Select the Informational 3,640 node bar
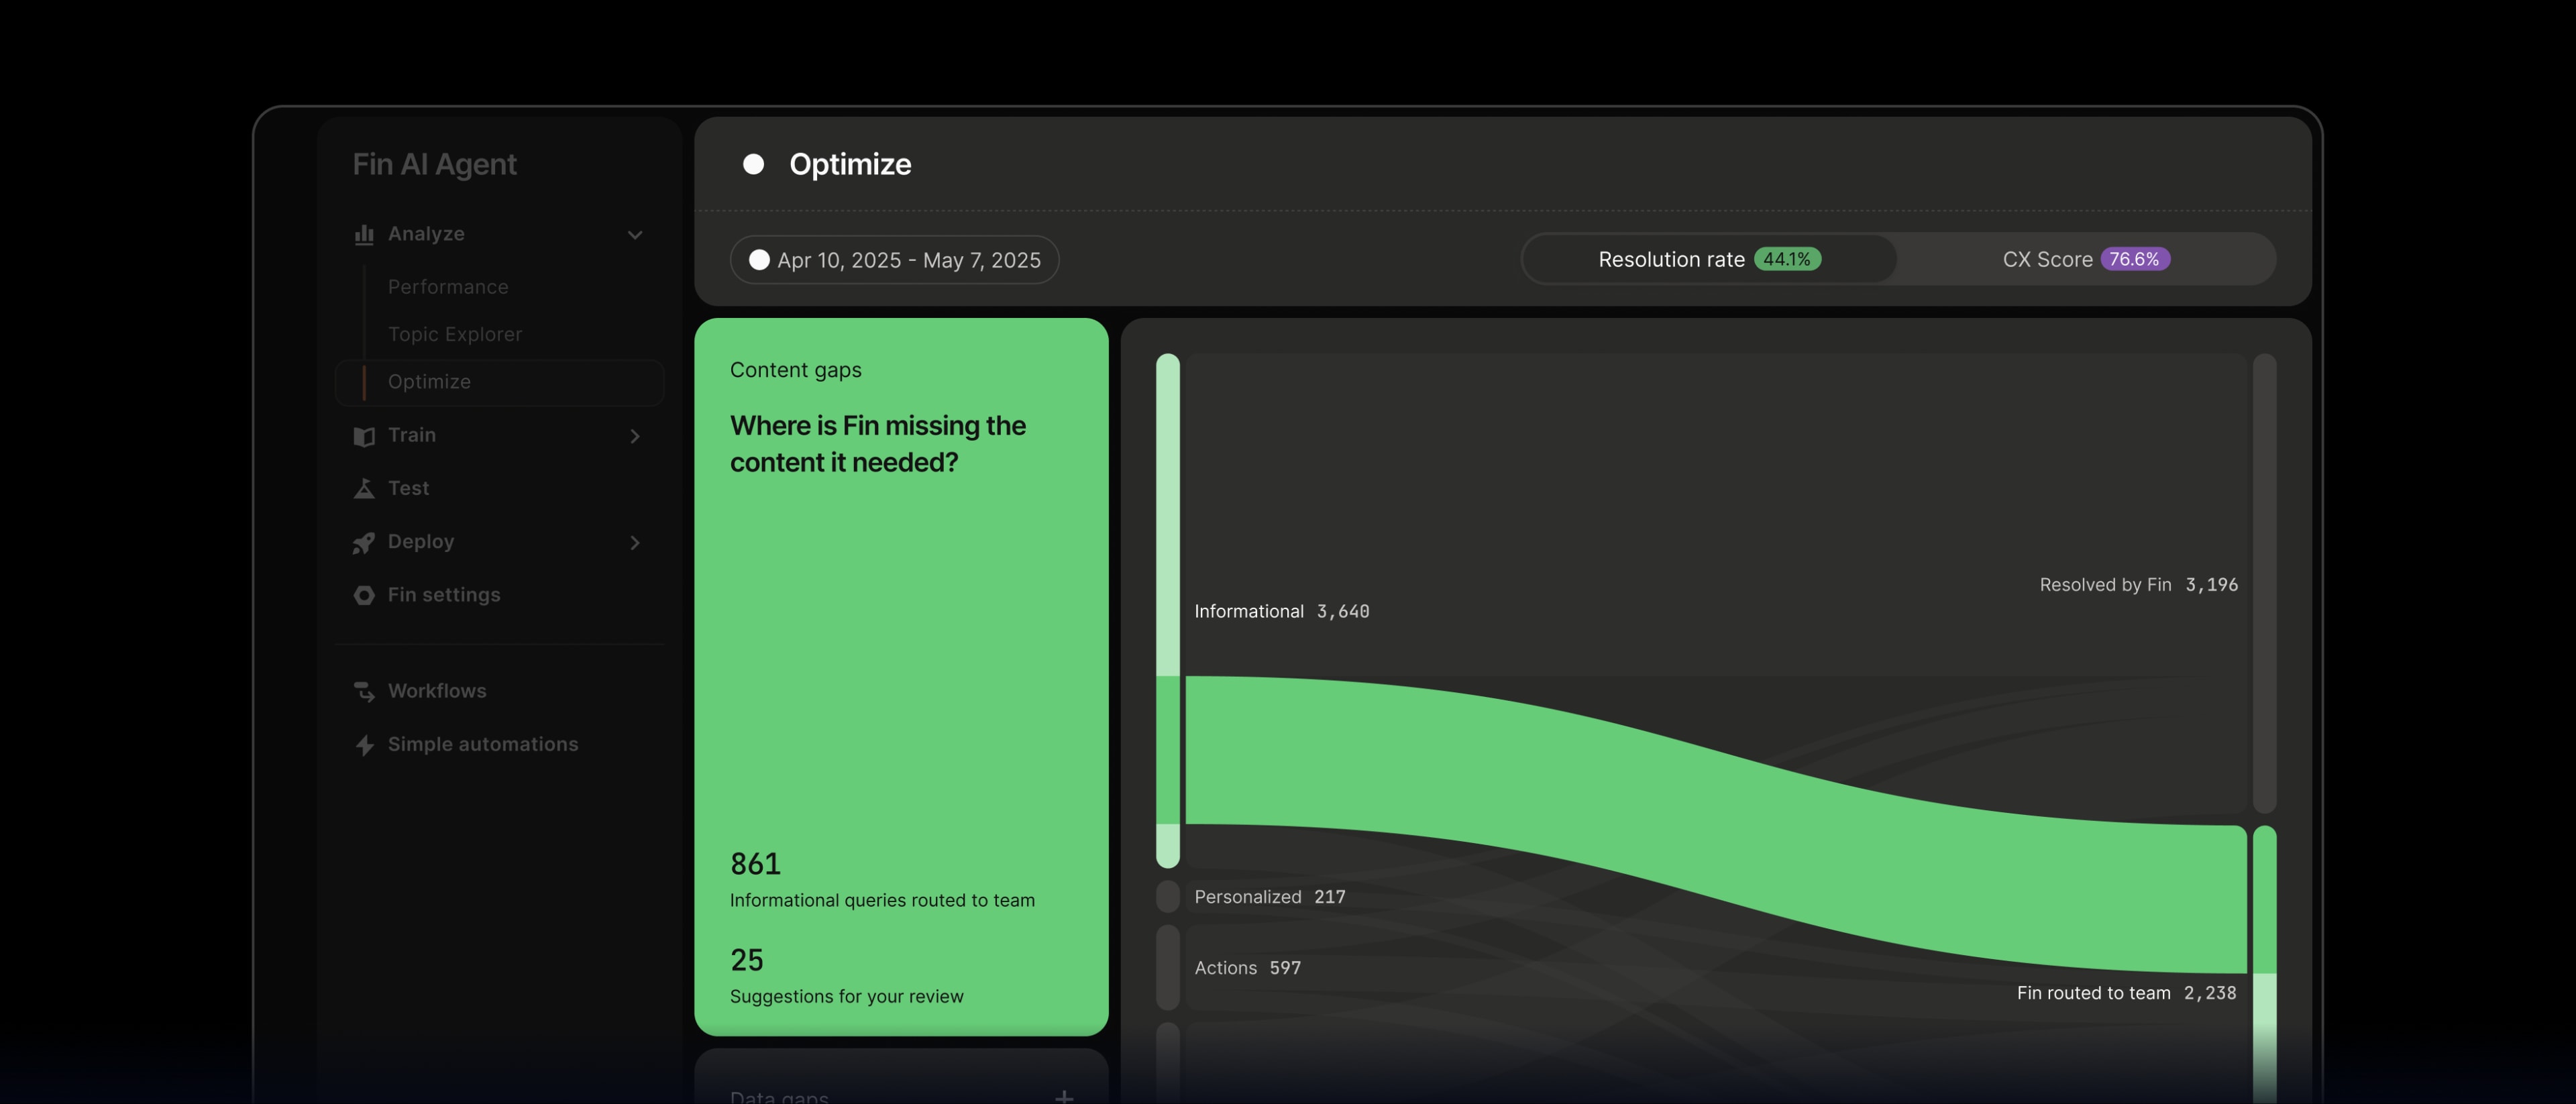 [x=1168, y=610]
